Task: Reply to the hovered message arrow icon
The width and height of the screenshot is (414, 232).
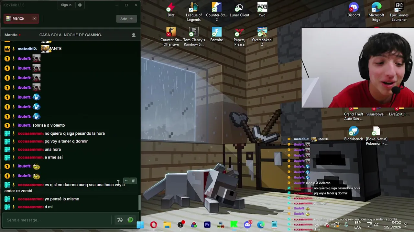Action: coord(126,181)
